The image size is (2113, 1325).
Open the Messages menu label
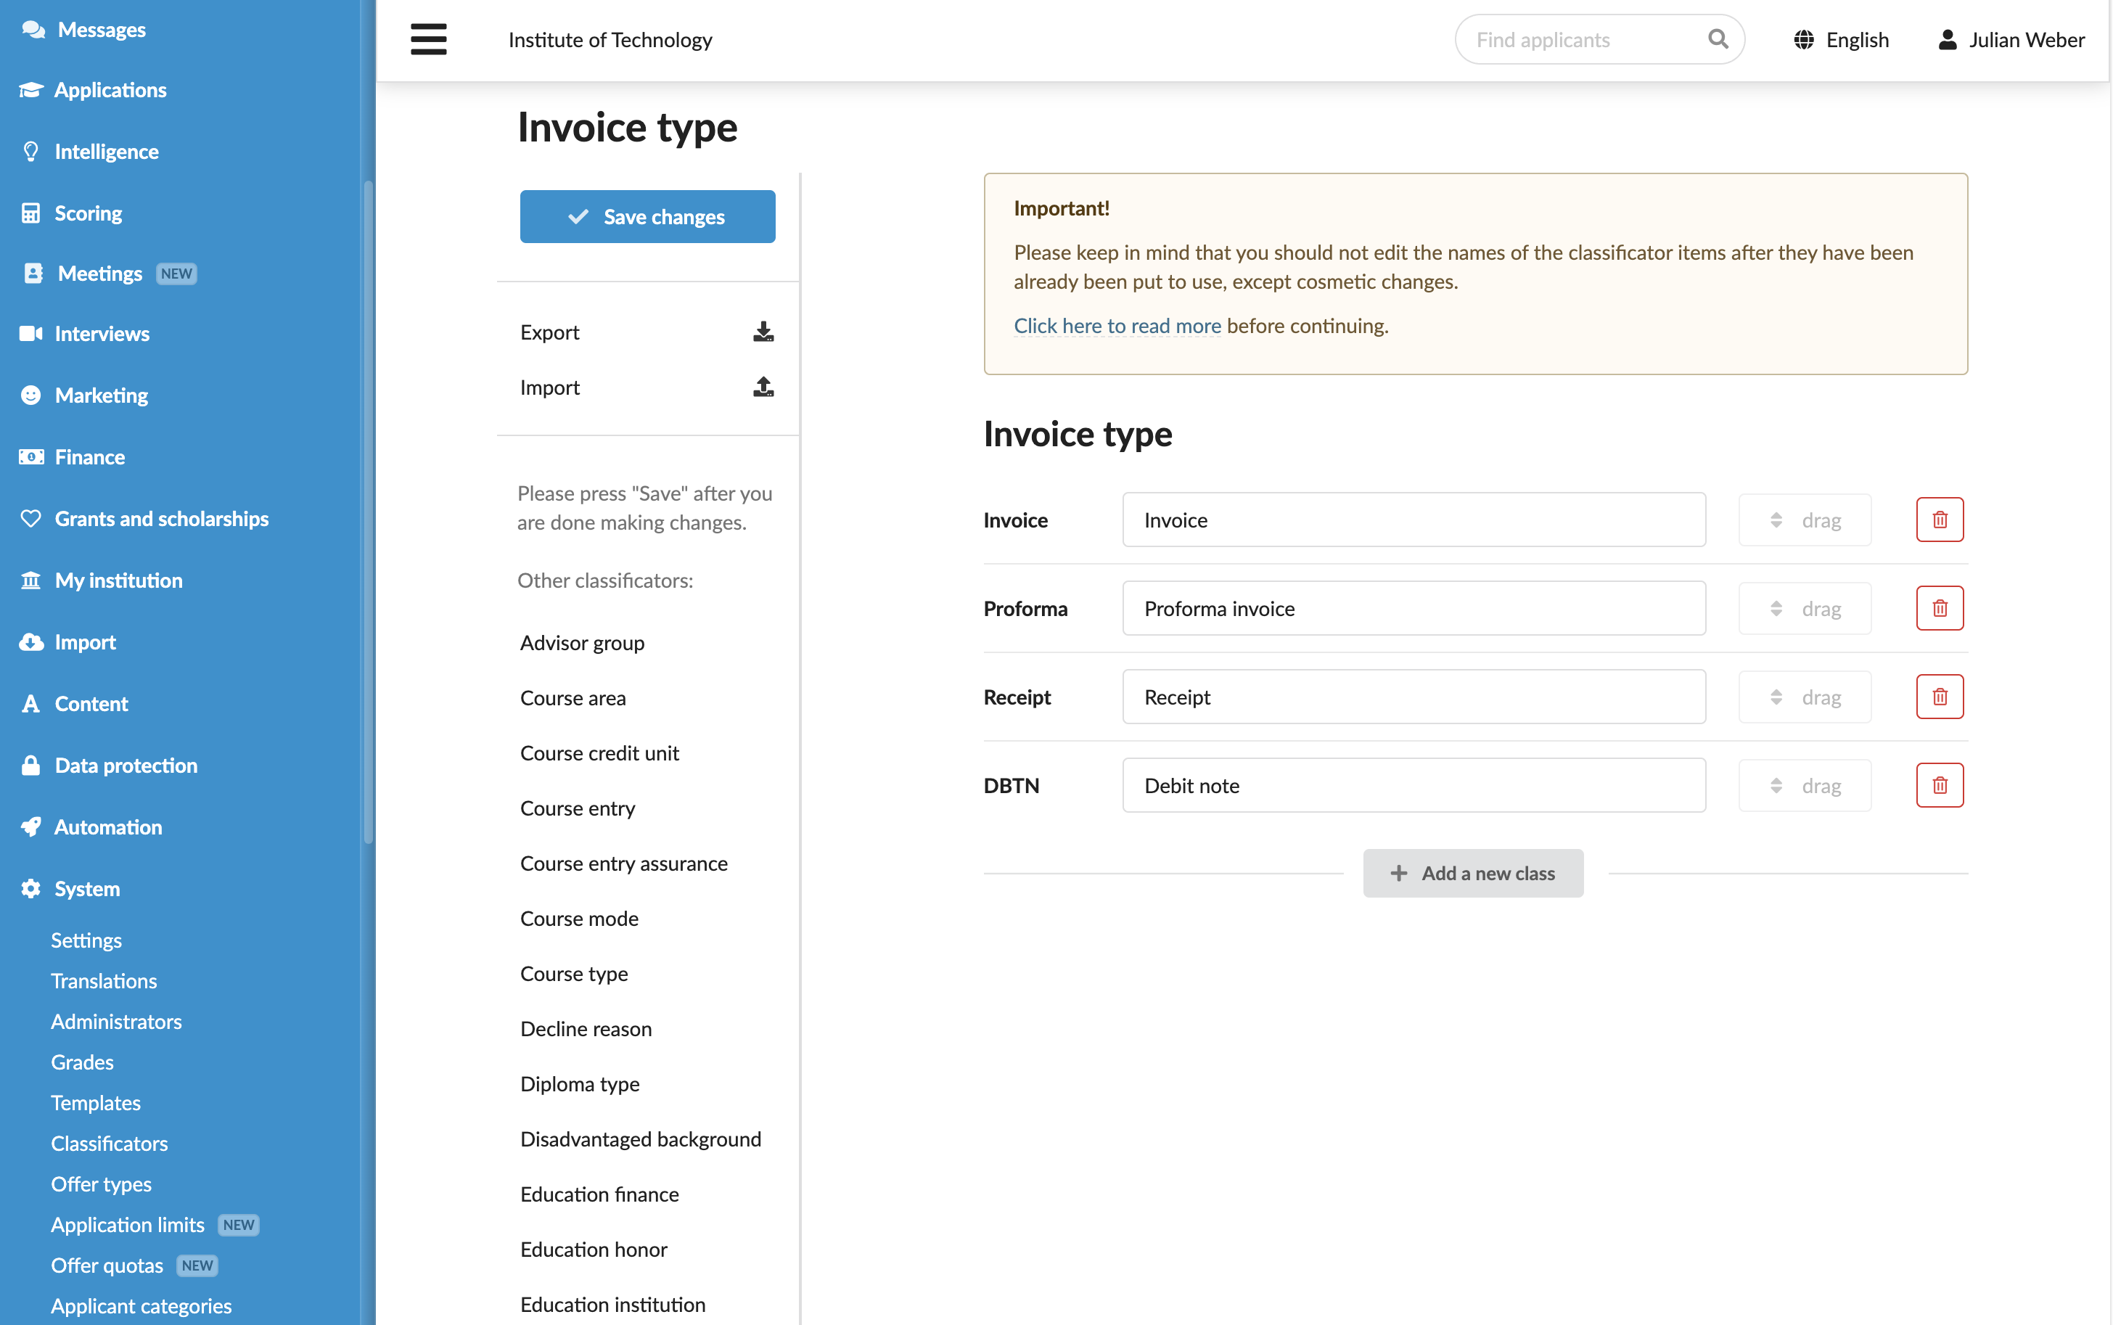pyautogui.click(x=102, y=30)
